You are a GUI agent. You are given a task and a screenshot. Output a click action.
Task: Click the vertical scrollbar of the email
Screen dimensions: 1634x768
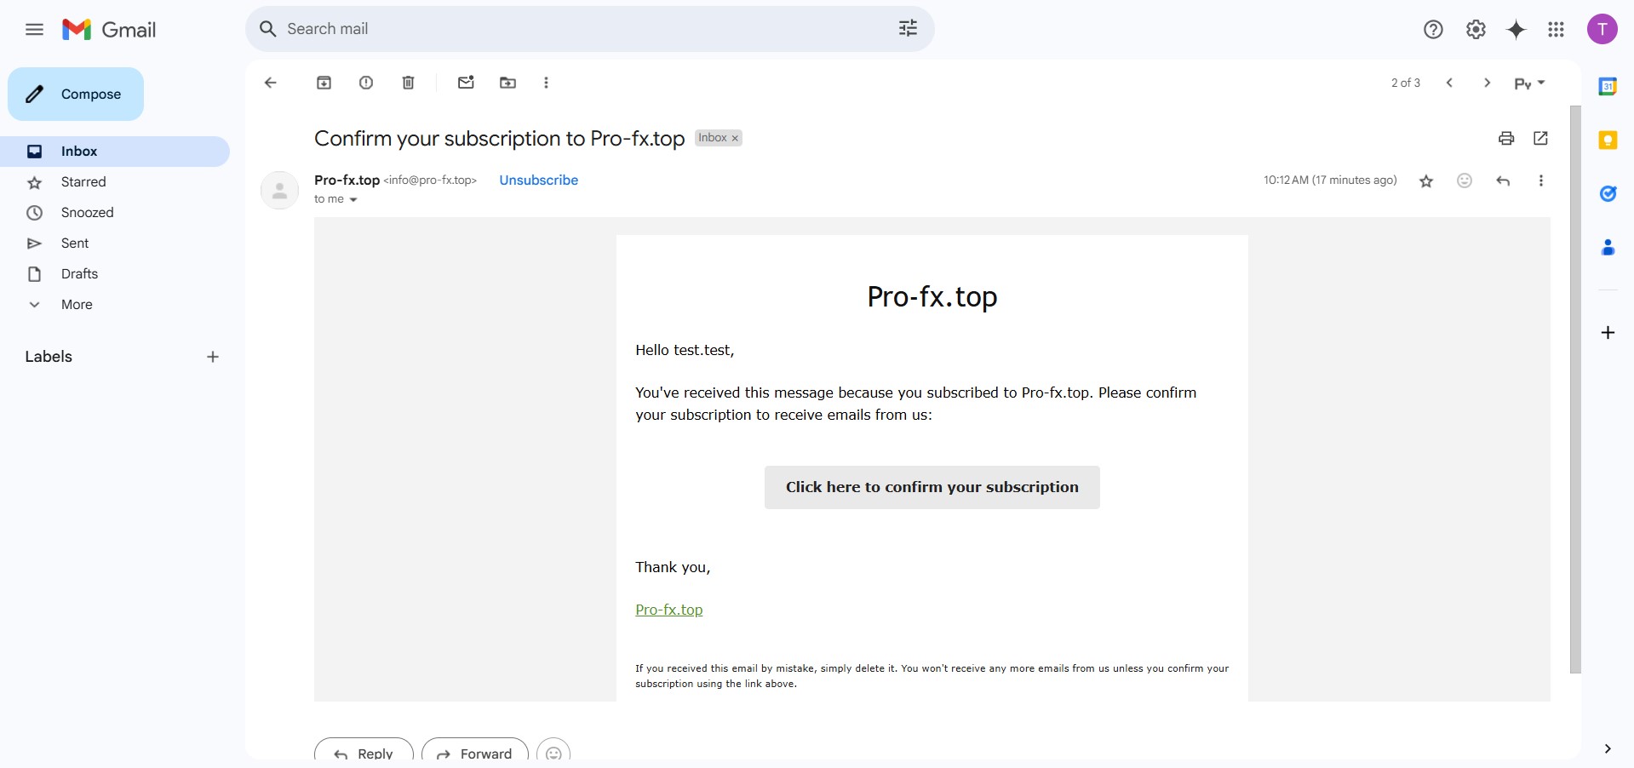point(1575,389)
